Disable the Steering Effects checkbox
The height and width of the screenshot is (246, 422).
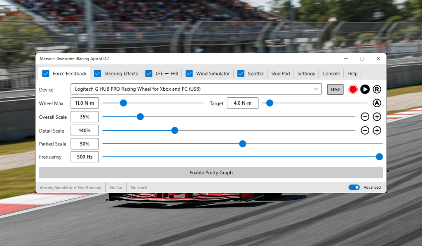pyautogui.click(x=97, y=73)
